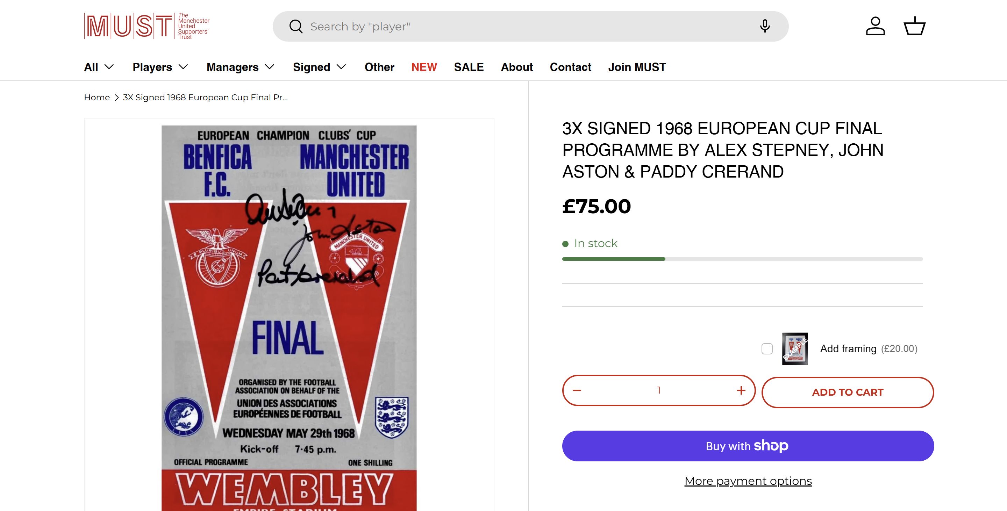
Task: Click the search magnifier icon
Action: point(296,27)
